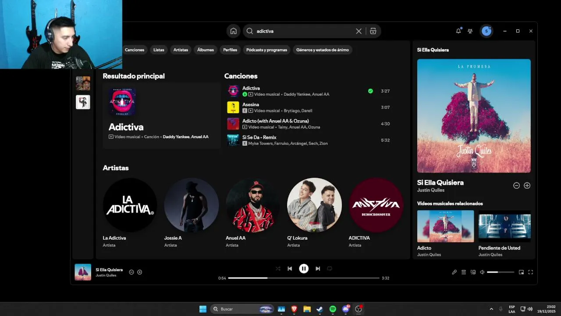Click the Asesina song cover art
The image size is (561, 316).
pyautogui.click(x=233, y=108)
